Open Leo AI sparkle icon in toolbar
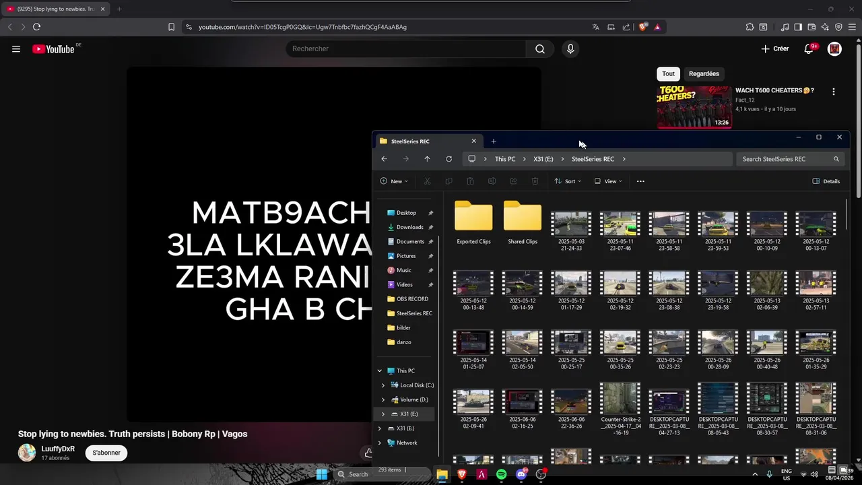Viewport: 862px width, 485px height. point(825,27)
